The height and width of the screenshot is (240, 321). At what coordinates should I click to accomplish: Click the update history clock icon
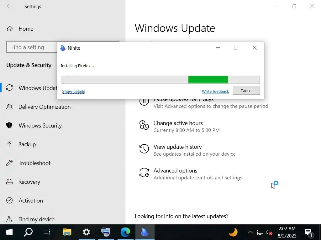pyautogui.click(x=144, y=148)
